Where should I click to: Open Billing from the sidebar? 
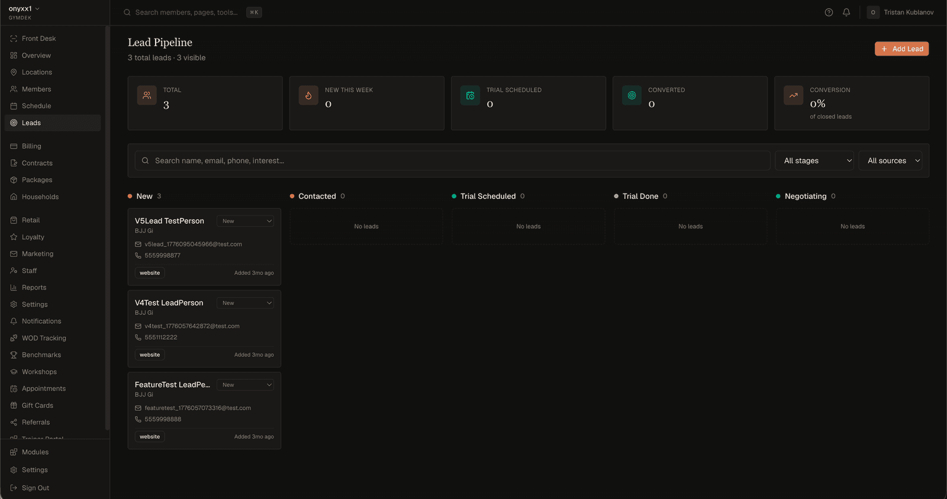53,146
